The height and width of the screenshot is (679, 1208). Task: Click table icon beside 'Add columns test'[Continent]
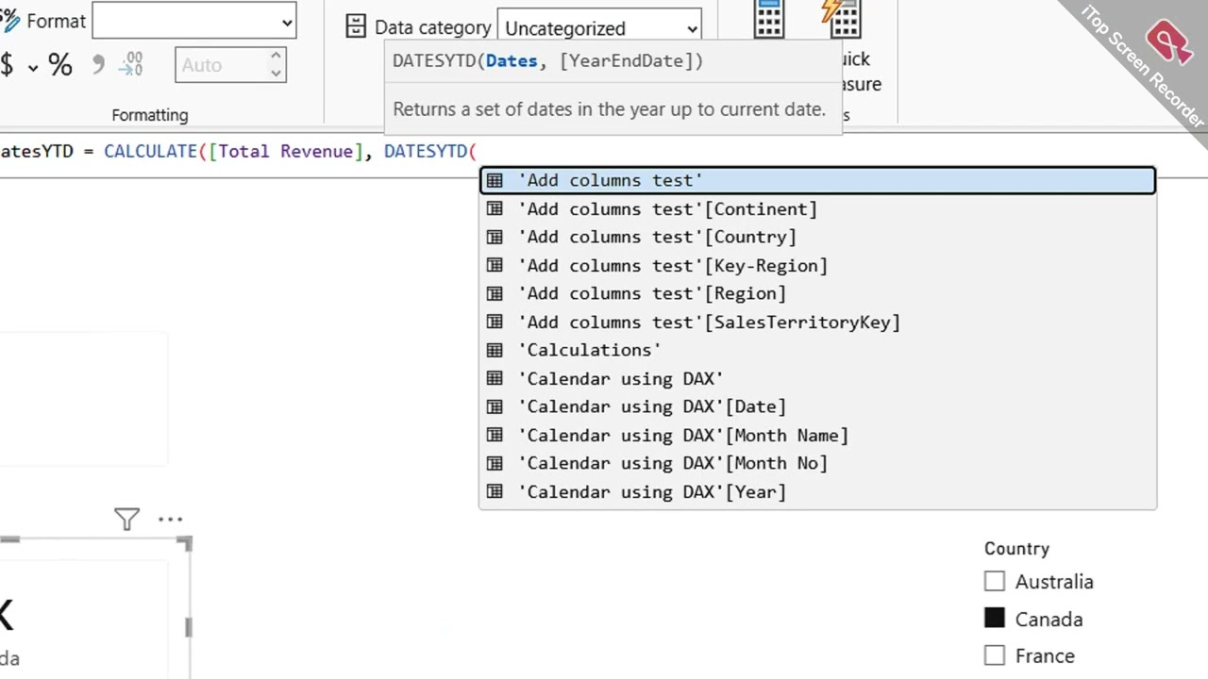(x=495, y=208)
